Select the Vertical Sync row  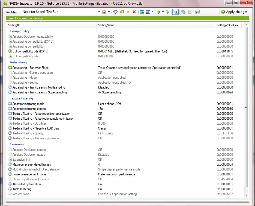(124, 194)
